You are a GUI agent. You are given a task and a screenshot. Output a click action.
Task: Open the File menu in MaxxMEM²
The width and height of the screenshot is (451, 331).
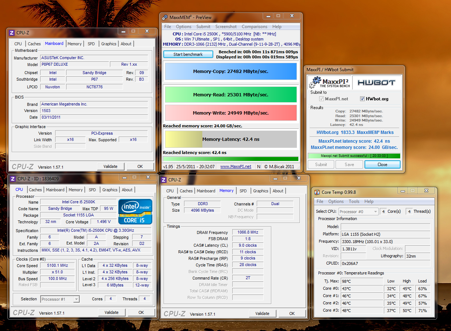click(168, 27)
